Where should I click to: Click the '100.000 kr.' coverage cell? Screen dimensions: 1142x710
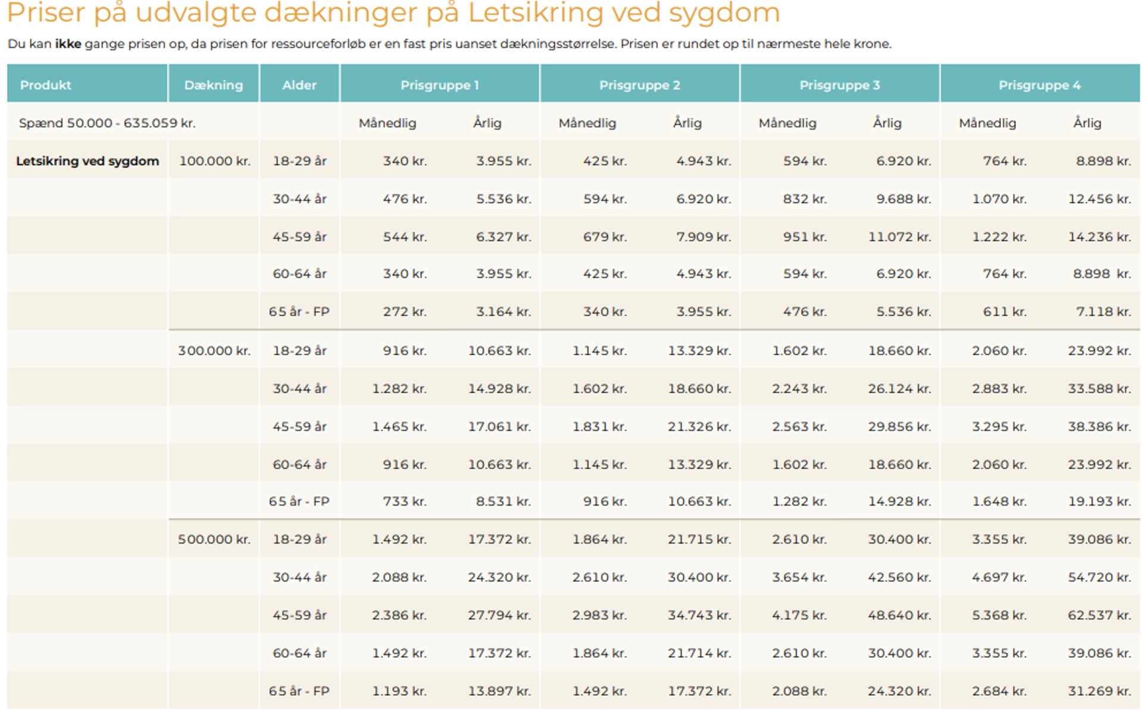pos(215,161)
